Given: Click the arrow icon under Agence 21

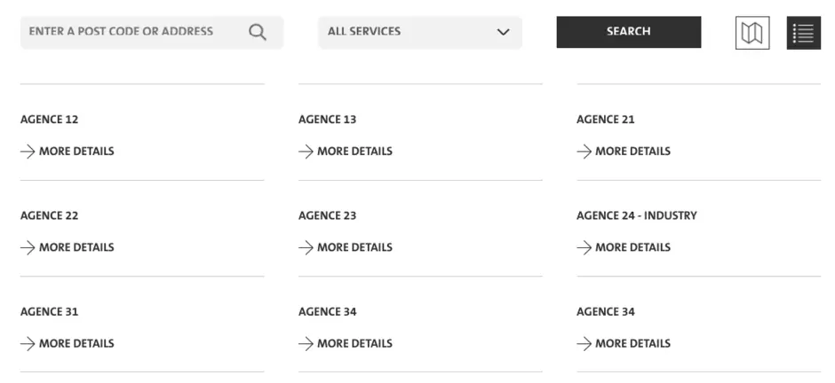Looking at the screenshot, I should 584,152.
